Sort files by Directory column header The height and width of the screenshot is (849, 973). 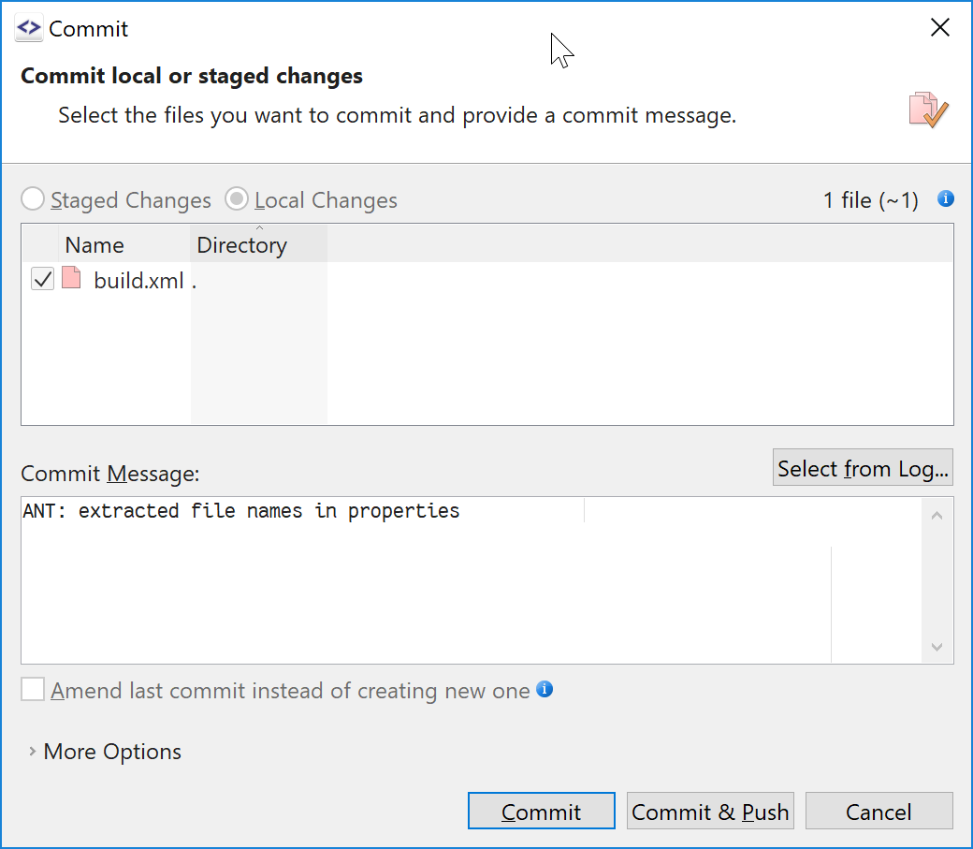coord(259,244)
